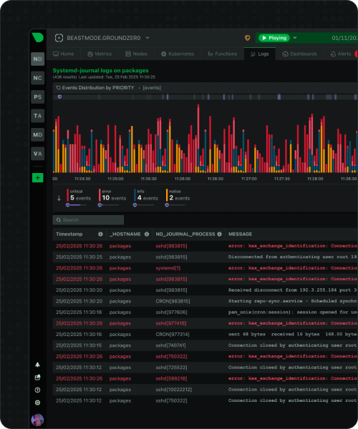Switch to the Functions tab
The image size is (358, 429).
click(222, 54)
